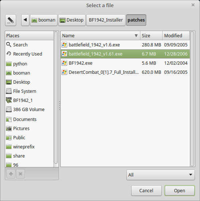Go to Desktop in the path bar
Image resolution: width=200 pixels, height=201 pixels.
pos(72,20)
